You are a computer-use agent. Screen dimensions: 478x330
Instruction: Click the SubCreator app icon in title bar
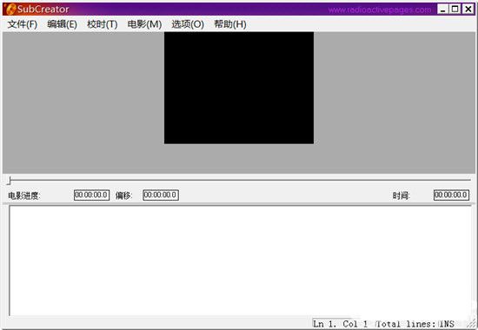click(10, 10)
